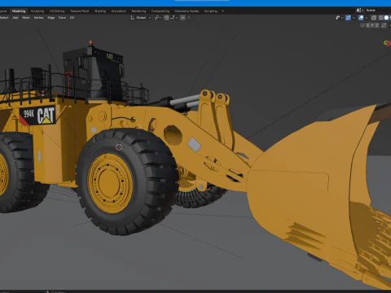The width and height of the screenshot is (391, 293).
Task: Go to the Rendering workspace tab
Action: point(138,11)
